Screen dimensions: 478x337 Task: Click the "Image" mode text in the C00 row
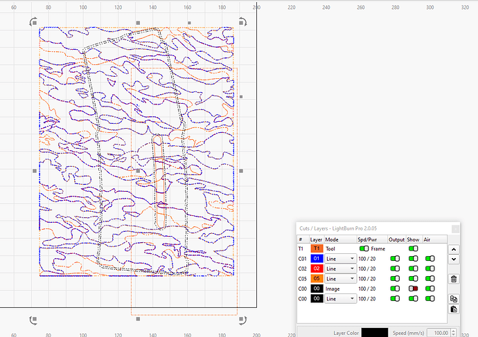click(x=333, y=289)
